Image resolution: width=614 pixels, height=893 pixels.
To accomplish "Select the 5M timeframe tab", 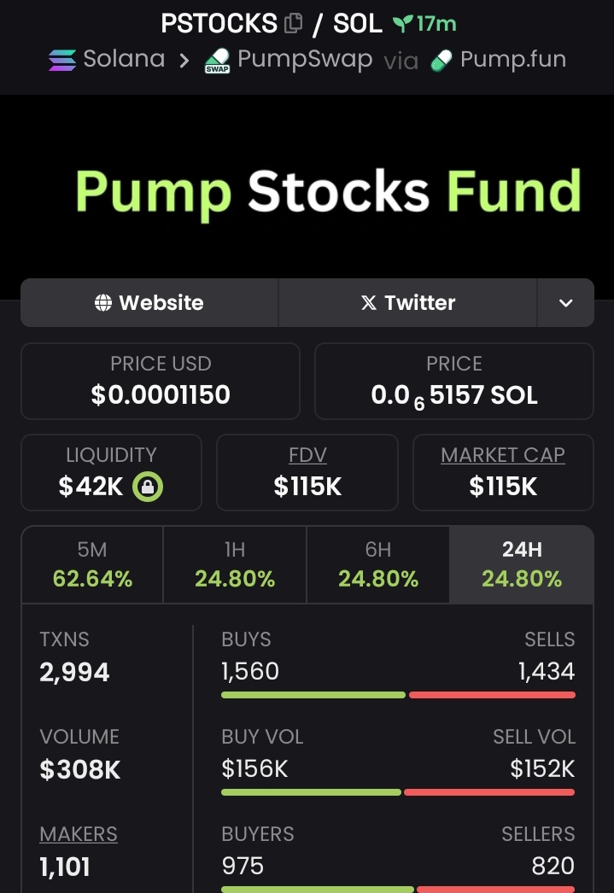I will (92, 564).
